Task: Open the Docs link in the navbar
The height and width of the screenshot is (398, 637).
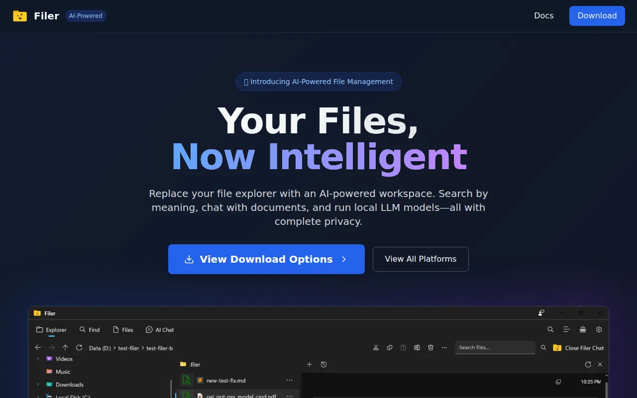Action: [543, 15]
